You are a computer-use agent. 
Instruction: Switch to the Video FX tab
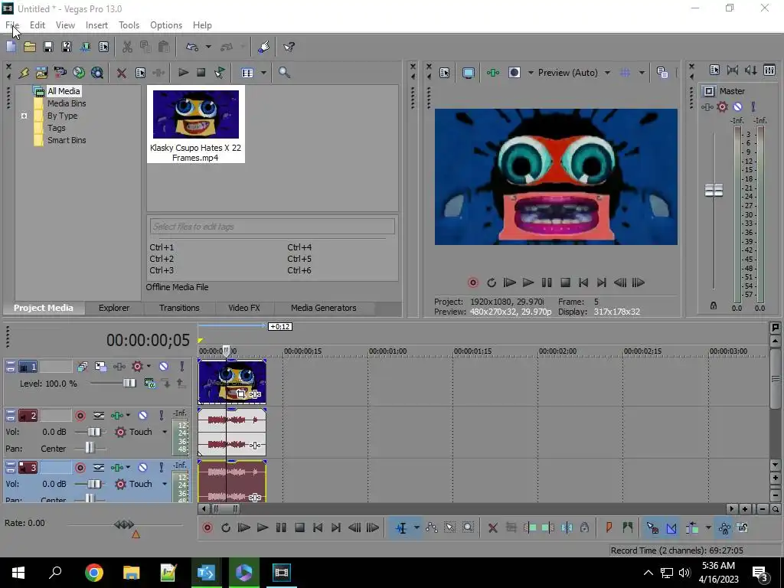point(244,308)
